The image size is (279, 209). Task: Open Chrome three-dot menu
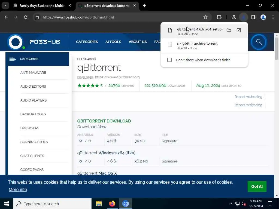tap(273, 17)
